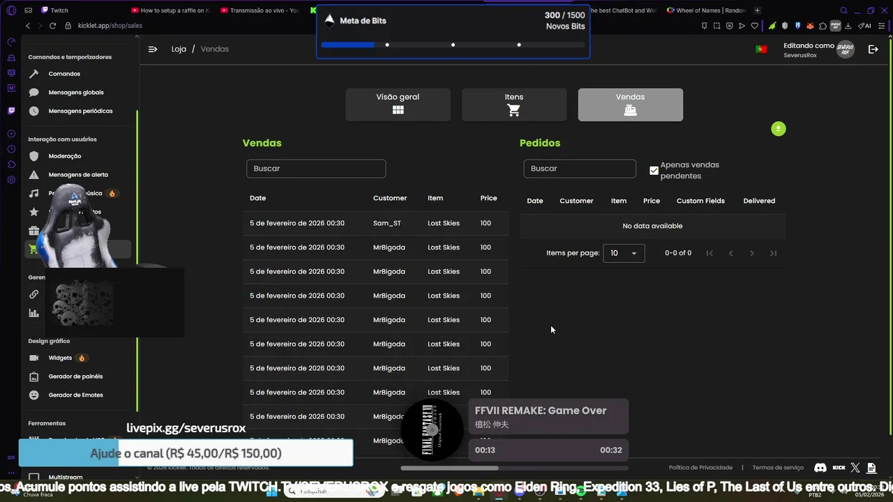893x502 pixels.
Task: Open Widgets via camera icon
Action: click(33, 358)
